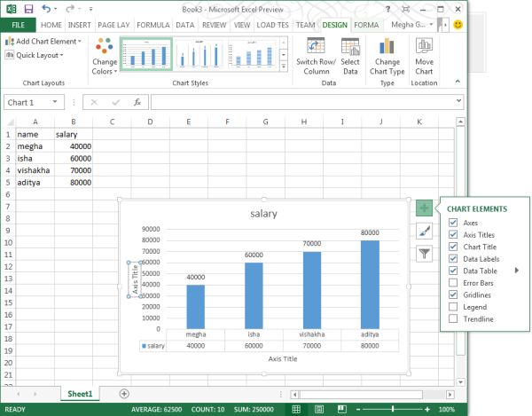Open the Name Box dropdown arrow
This screenshot has height=416, width=532.
55,102
